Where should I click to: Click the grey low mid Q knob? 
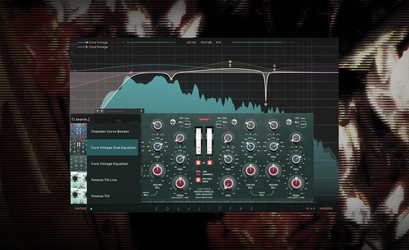pos(250,125)
